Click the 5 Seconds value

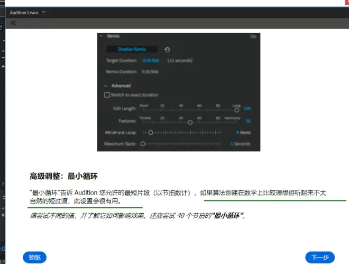tap(240, 144)
